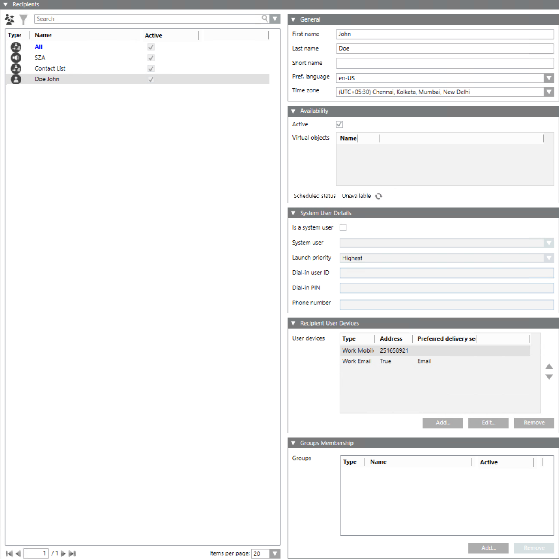Screen dimensions: 559x559
Task: Click Edit... button for user devices
Action: [488, 423]
